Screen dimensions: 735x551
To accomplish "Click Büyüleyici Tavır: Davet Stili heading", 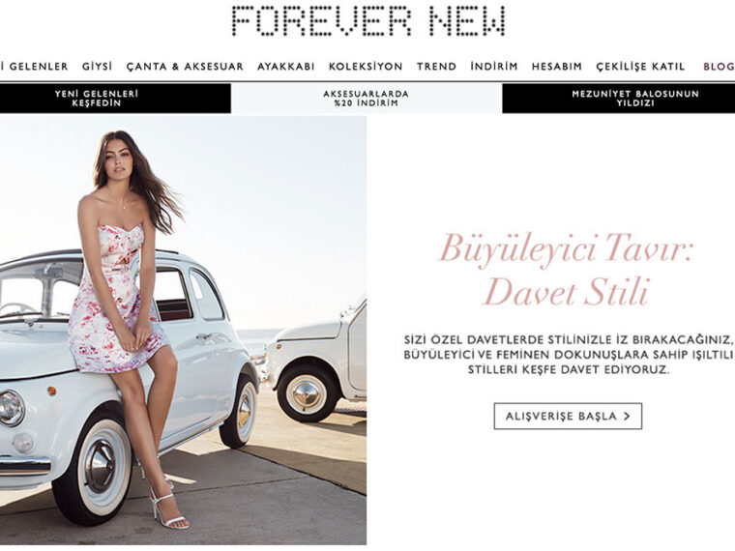I will 566,270.
